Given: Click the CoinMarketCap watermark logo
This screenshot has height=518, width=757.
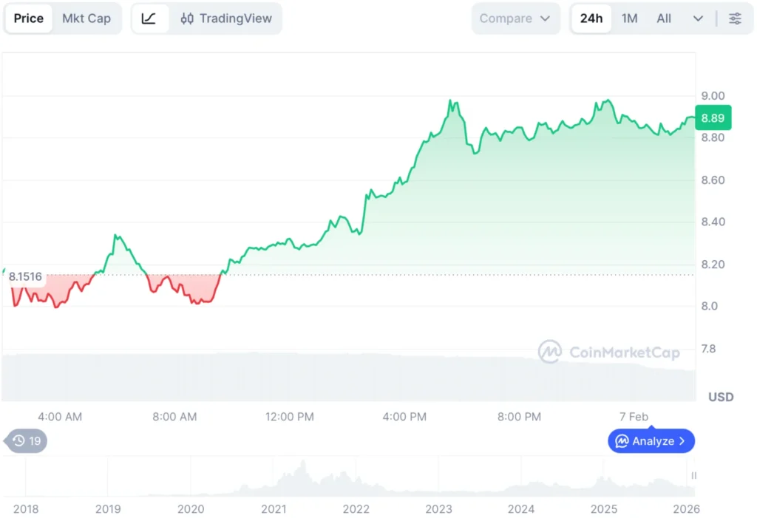Looking at the screenshot, I should pyautogui.click(x=551, y=352).
